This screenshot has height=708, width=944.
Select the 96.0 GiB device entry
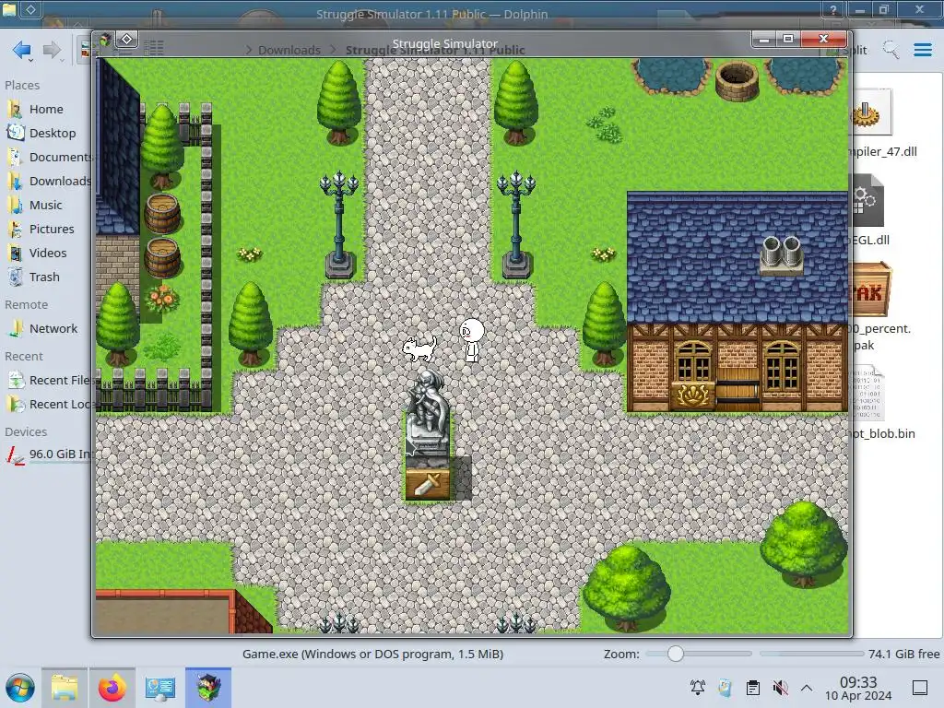coord(59,454)
